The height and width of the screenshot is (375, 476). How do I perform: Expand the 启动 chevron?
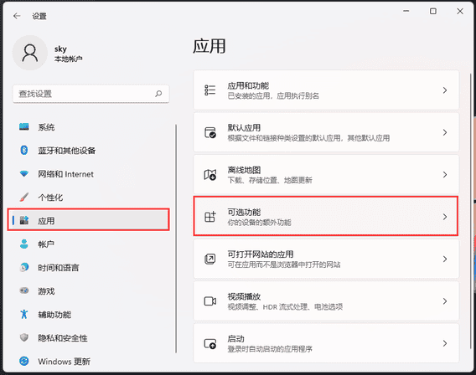pos(445,343)
